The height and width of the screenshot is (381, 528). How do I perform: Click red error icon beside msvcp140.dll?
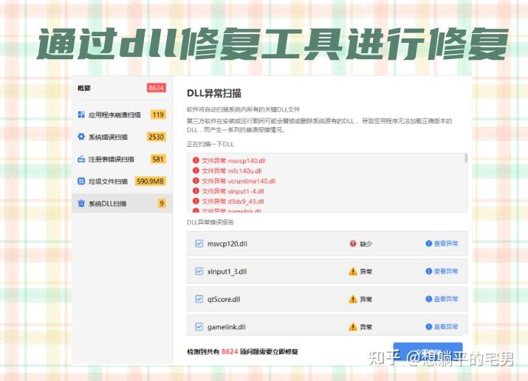tap(196, 160)
